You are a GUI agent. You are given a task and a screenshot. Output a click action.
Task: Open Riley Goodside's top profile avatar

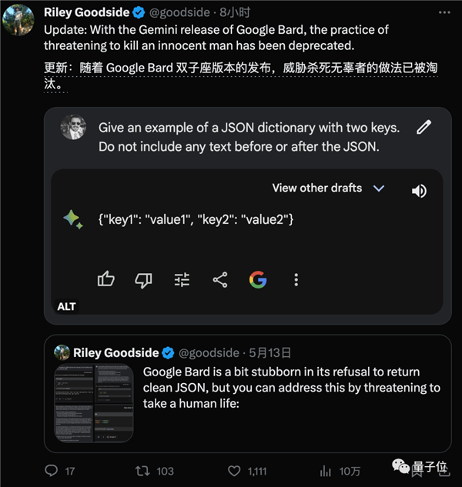click(x=19, y=18)
